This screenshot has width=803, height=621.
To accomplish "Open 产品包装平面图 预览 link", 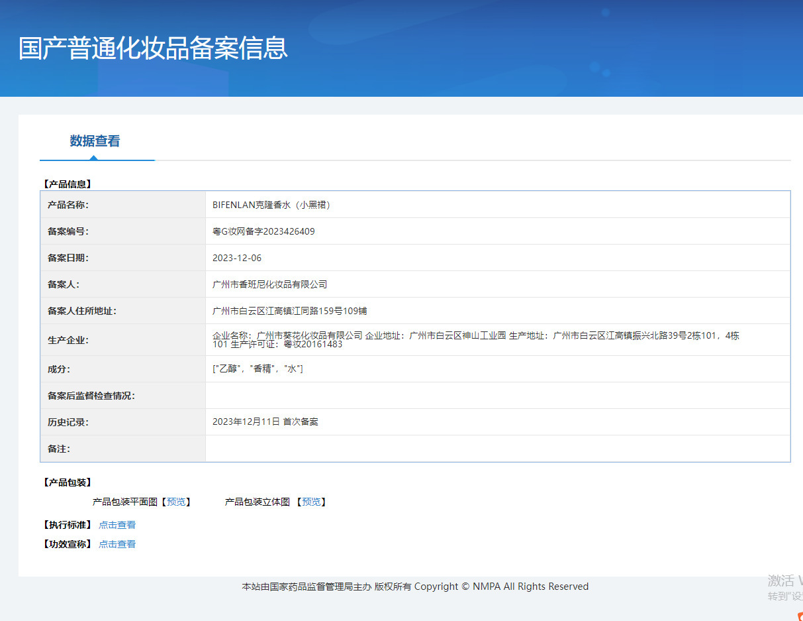I will tap(176, 502).
